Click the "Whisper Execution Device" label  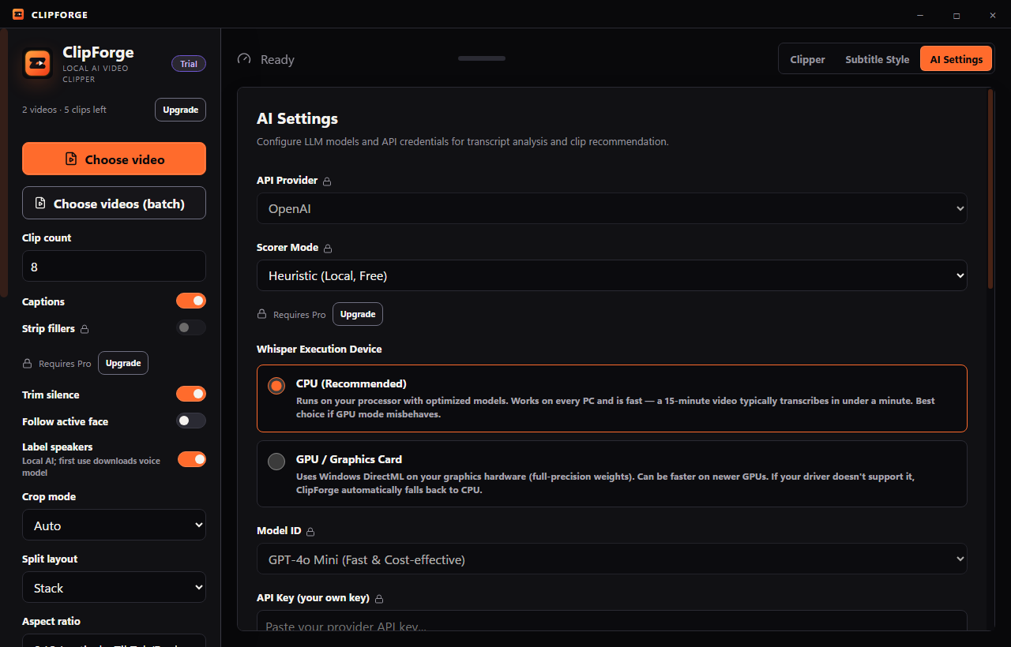pyautogui.click(x=319, y=349)
